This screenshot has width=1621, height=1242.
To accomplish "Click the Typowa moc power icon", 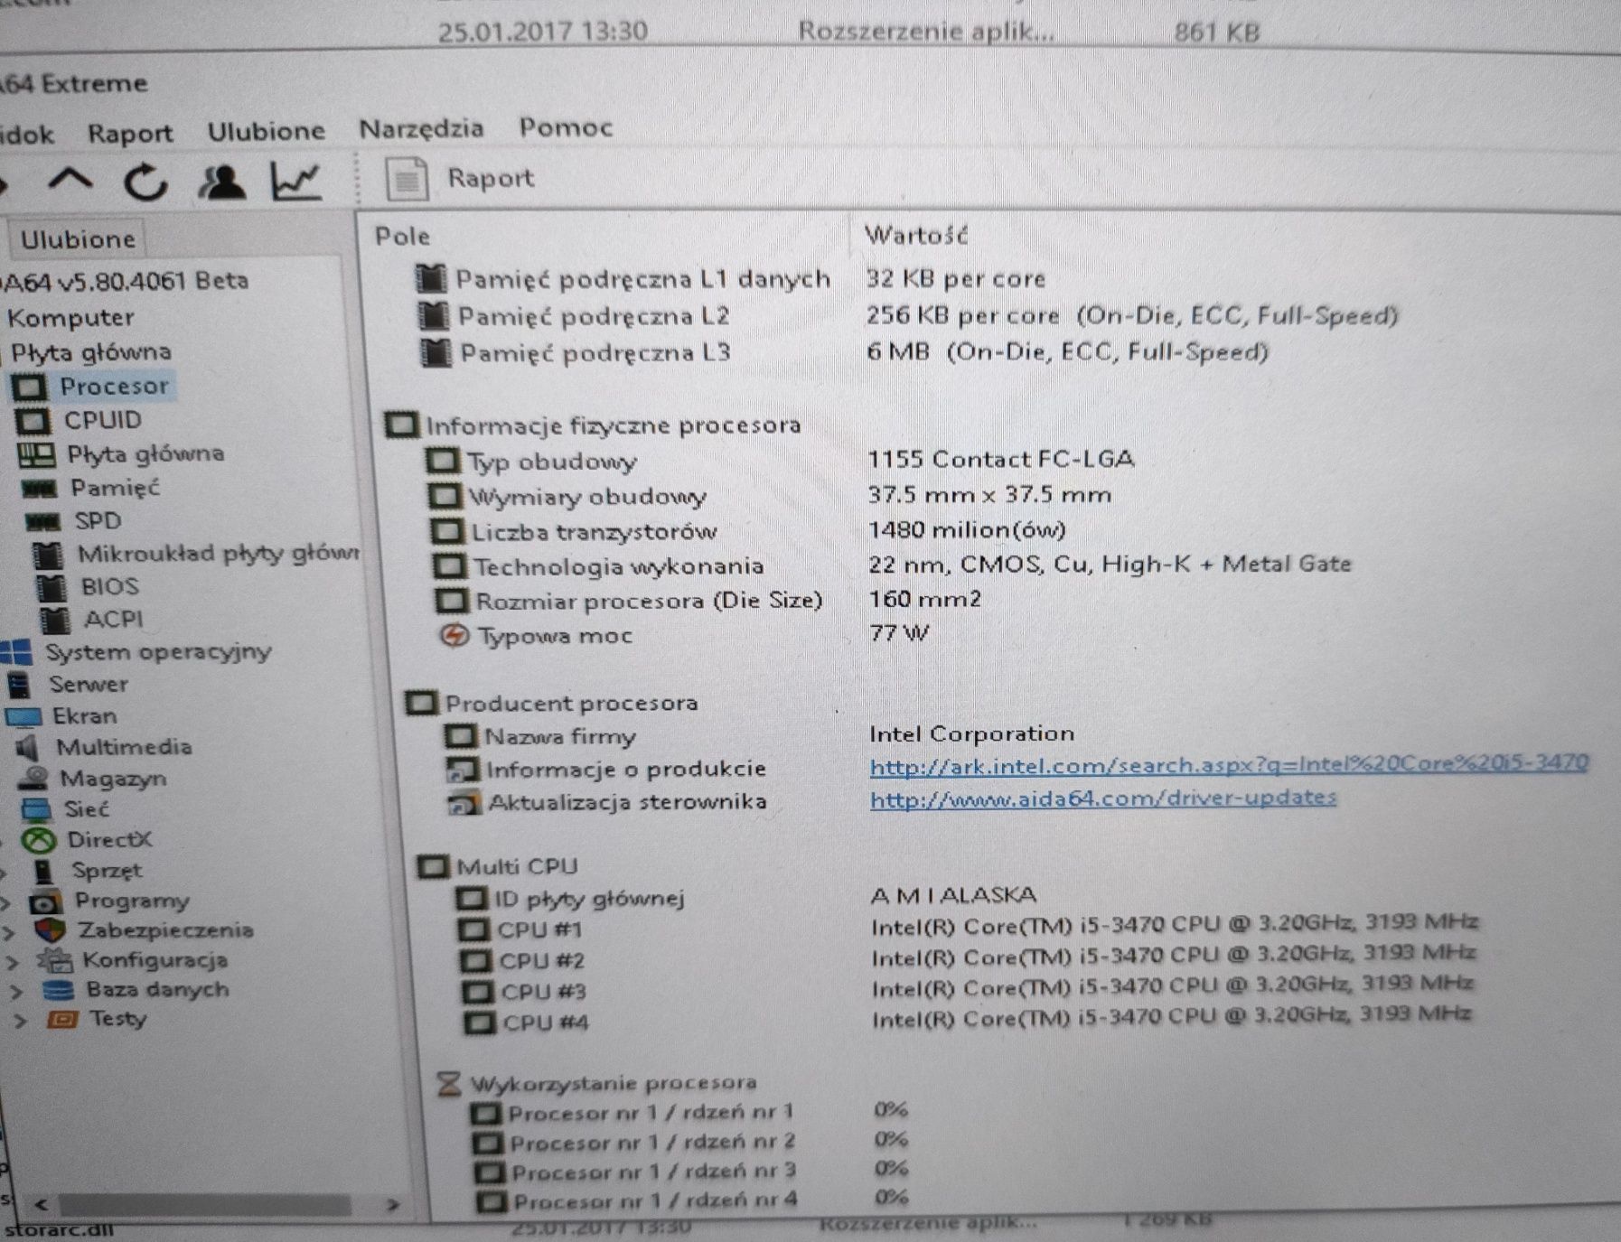I will click(x=454, y=636).
